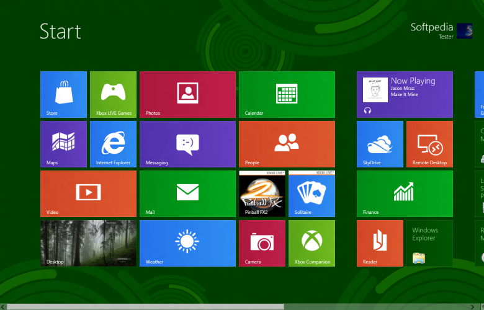Screen dimensions: 484x310
Task: Open the Photos tile
Action: [187, 94]
